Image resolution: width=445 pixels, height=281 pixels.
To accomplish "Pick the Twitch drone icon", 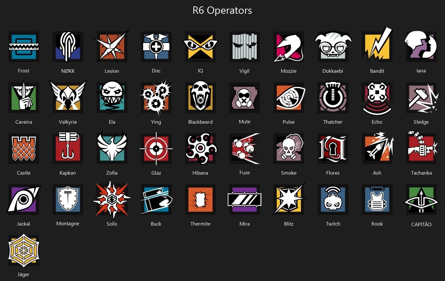I will (x=333, y=199).
